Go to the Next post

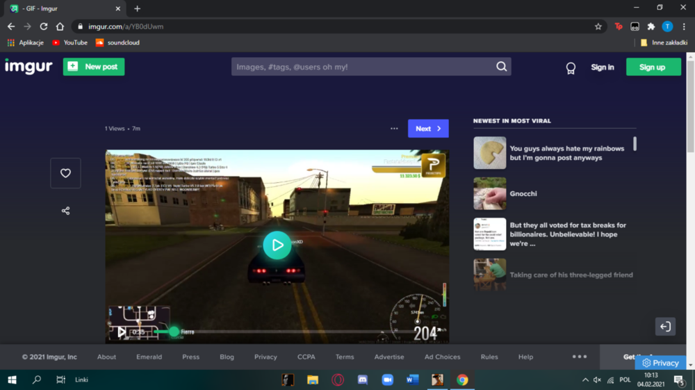[428, 129]
